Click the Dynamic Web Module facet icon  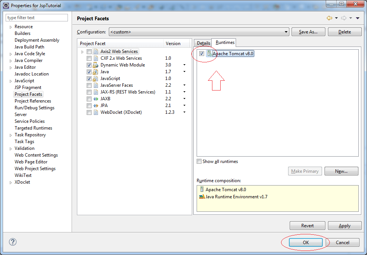point(95,65)
